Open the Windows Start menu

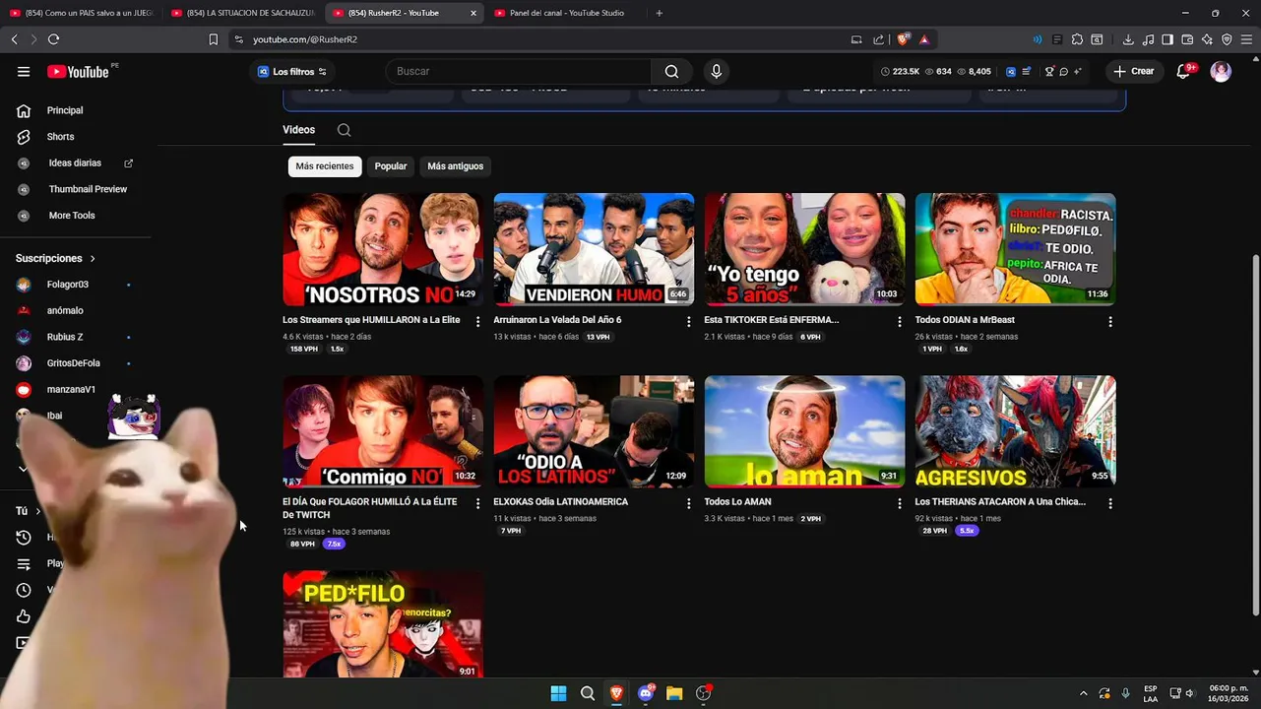(558, 693)
